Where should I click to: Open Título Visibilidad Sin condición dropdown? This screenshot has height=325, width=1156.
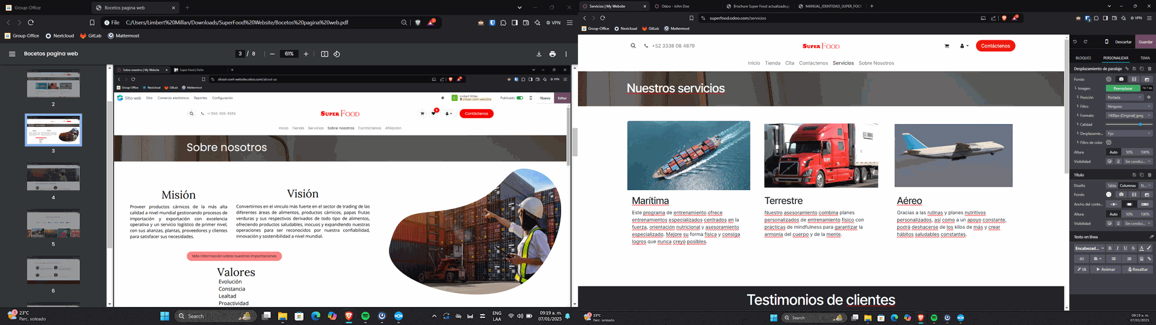point(1138,223)
